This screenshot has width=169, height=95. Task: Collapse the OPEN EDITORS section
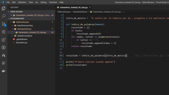9,12
